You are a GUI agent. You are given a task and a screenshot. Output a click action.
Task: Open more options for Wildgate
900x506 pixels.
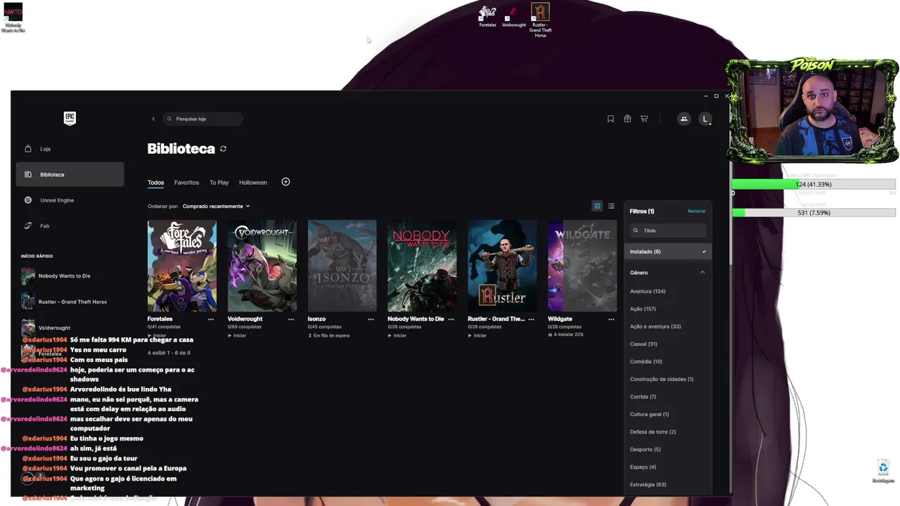coord(611,319)
